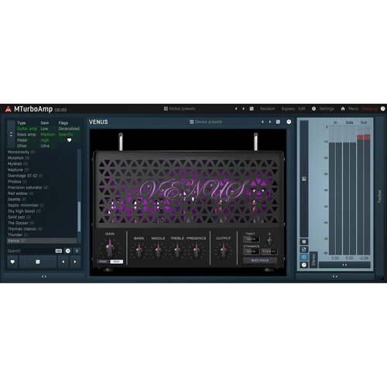Click info icon next to Settings

click(313, 108)
